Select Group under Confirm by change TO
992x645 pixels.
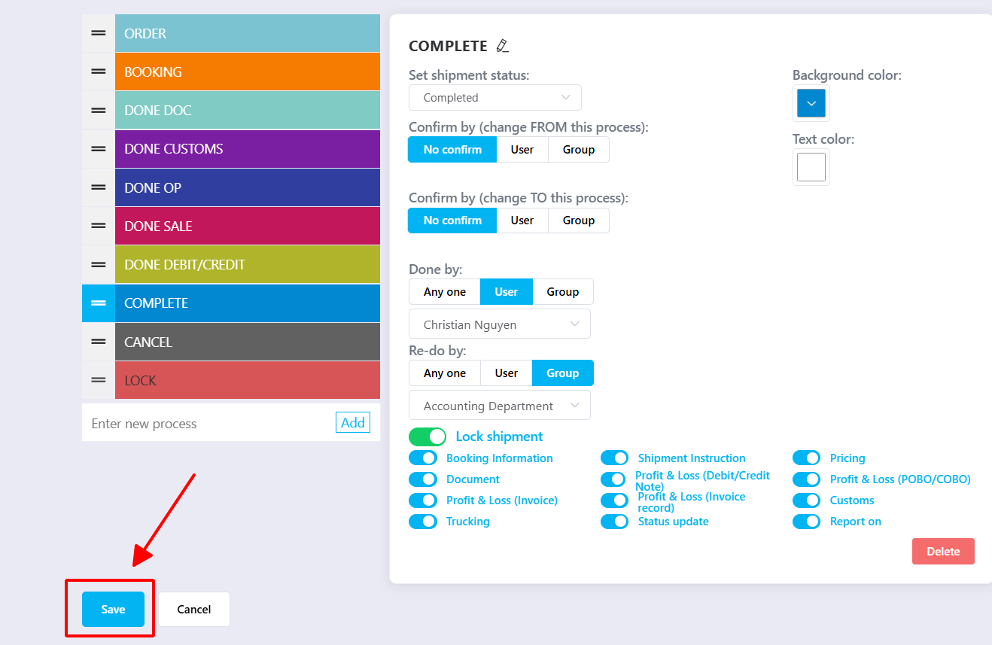pos(579,221)
